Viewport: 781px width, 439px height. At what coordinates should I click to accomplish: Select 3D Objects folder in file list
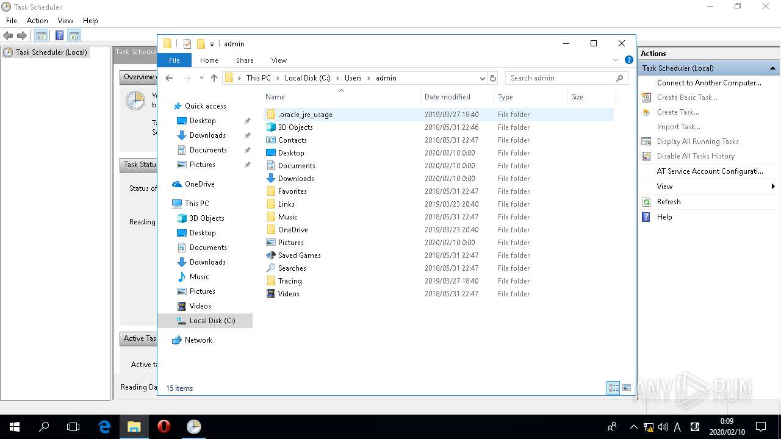pyautogui.click(x=439, y=127)
